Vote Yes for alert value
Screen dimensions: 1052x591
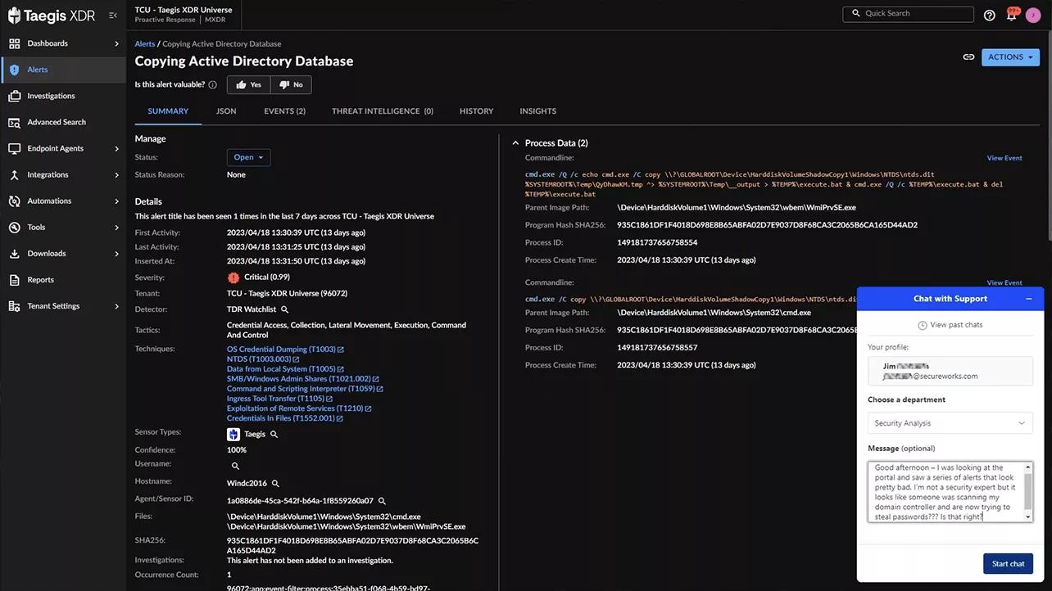(x=248, y=85)
